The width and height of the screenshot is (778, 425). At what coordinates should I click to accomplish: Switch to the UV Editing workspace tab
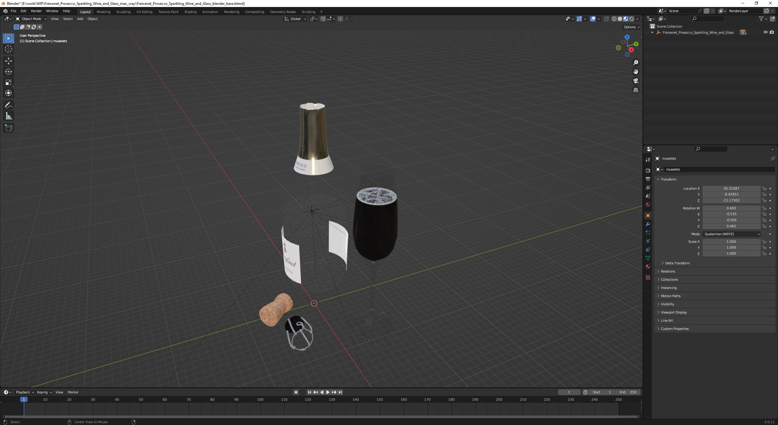tap(144, 12)
